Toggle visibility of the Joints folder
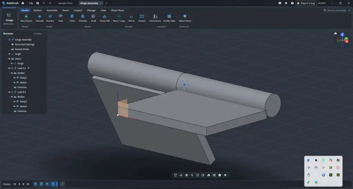353x189 pixels. click(9, 58)
